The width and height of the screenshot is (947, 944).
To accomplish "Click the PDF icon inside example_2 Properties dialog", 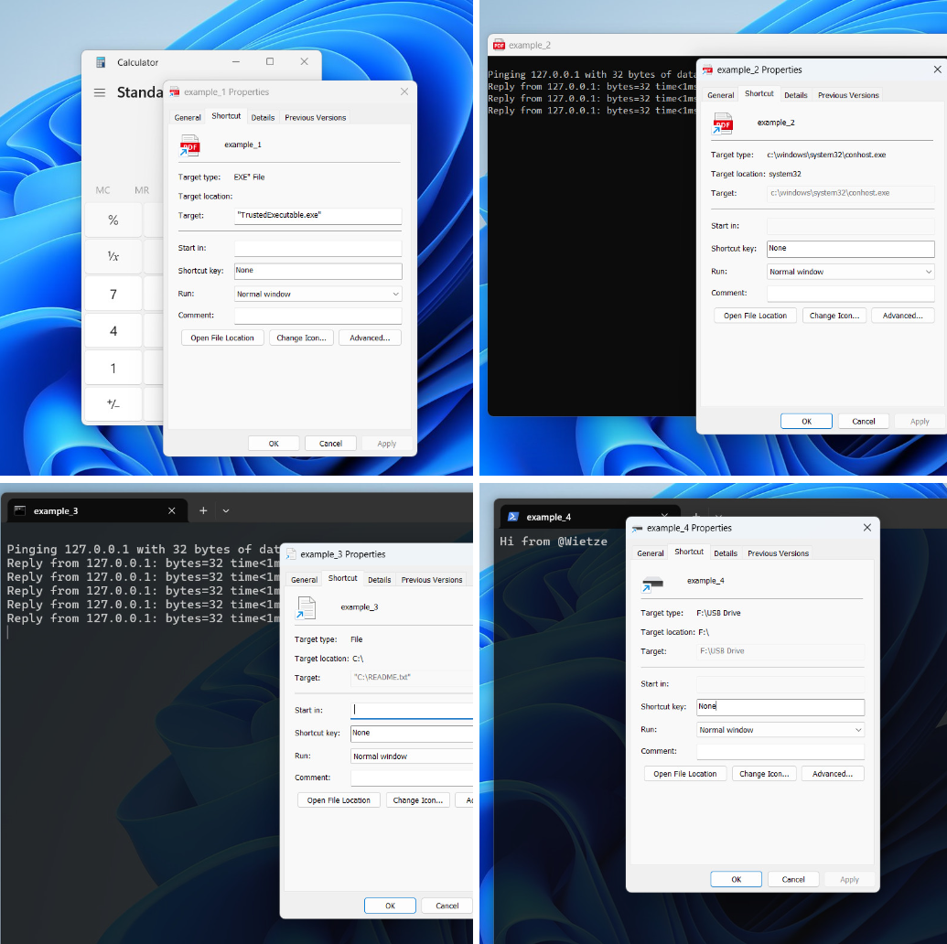I will point(722,123).
